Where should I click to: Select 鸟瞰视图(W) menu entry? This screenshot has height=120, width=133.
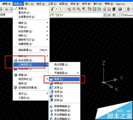coord(31,44)
